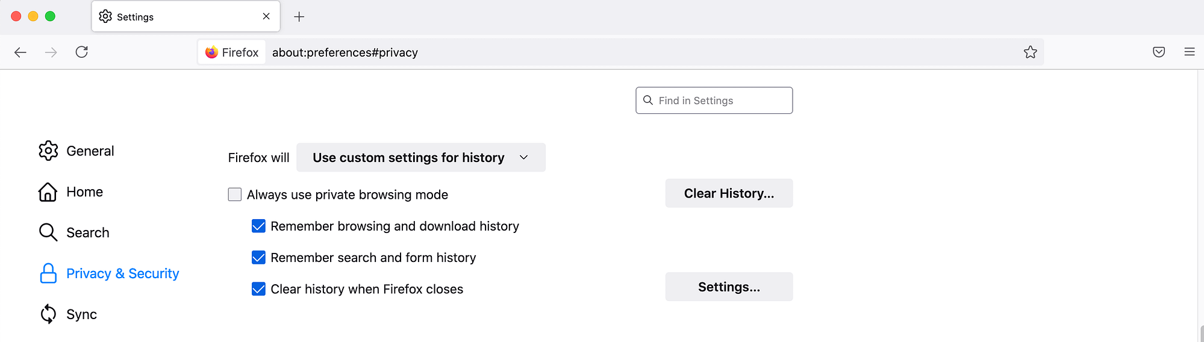Click the General gear icon in the sidebar

[48, 151]
